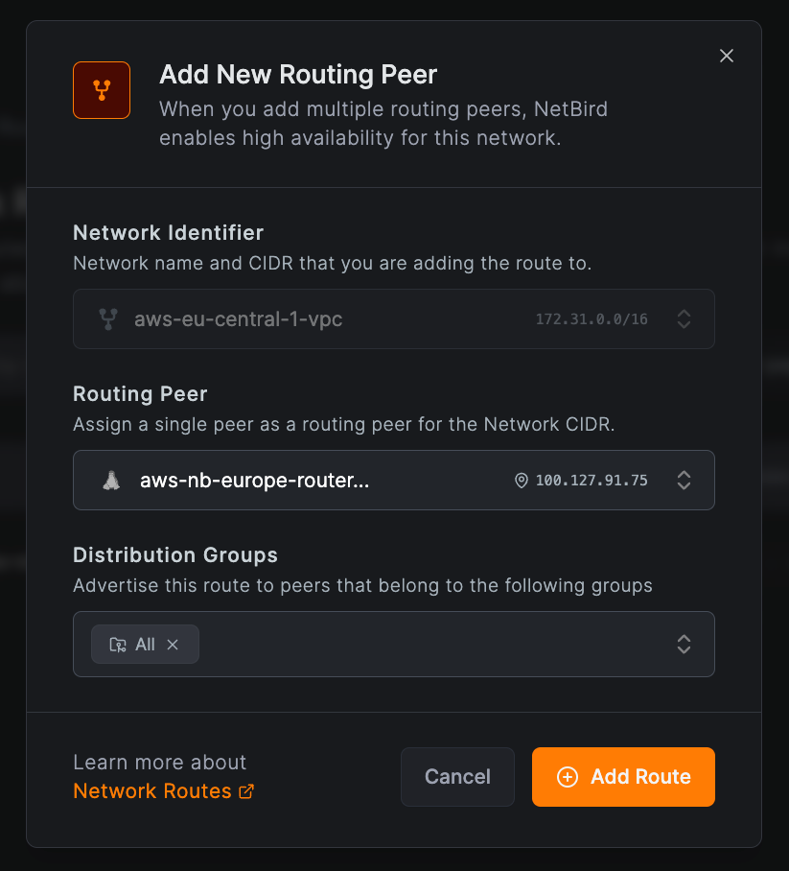Click the orange routing peer header icon
Viewport: 789px width, 871px height.
click(102, 90)
